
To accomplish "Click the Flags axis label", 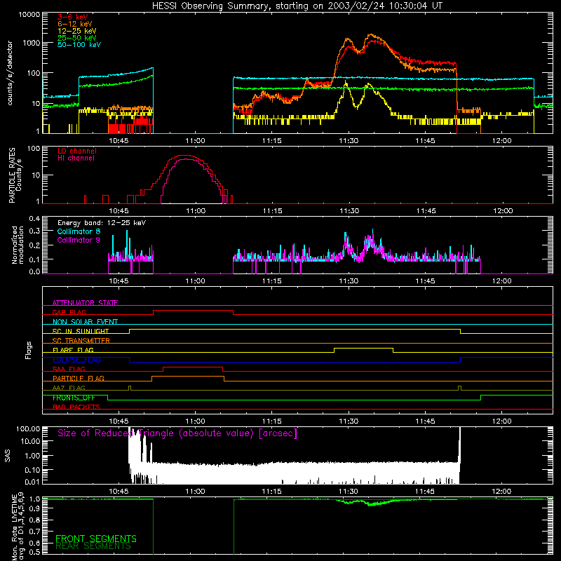I will (x=28, y=350).
